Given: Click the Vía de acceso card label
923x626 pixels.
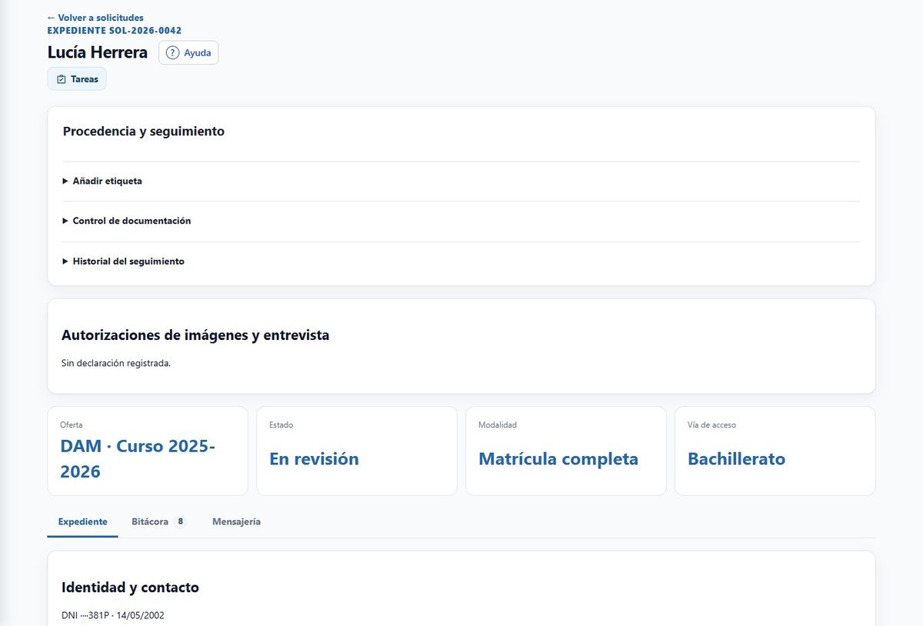Looking at the screenshot, I should [712, 425].
